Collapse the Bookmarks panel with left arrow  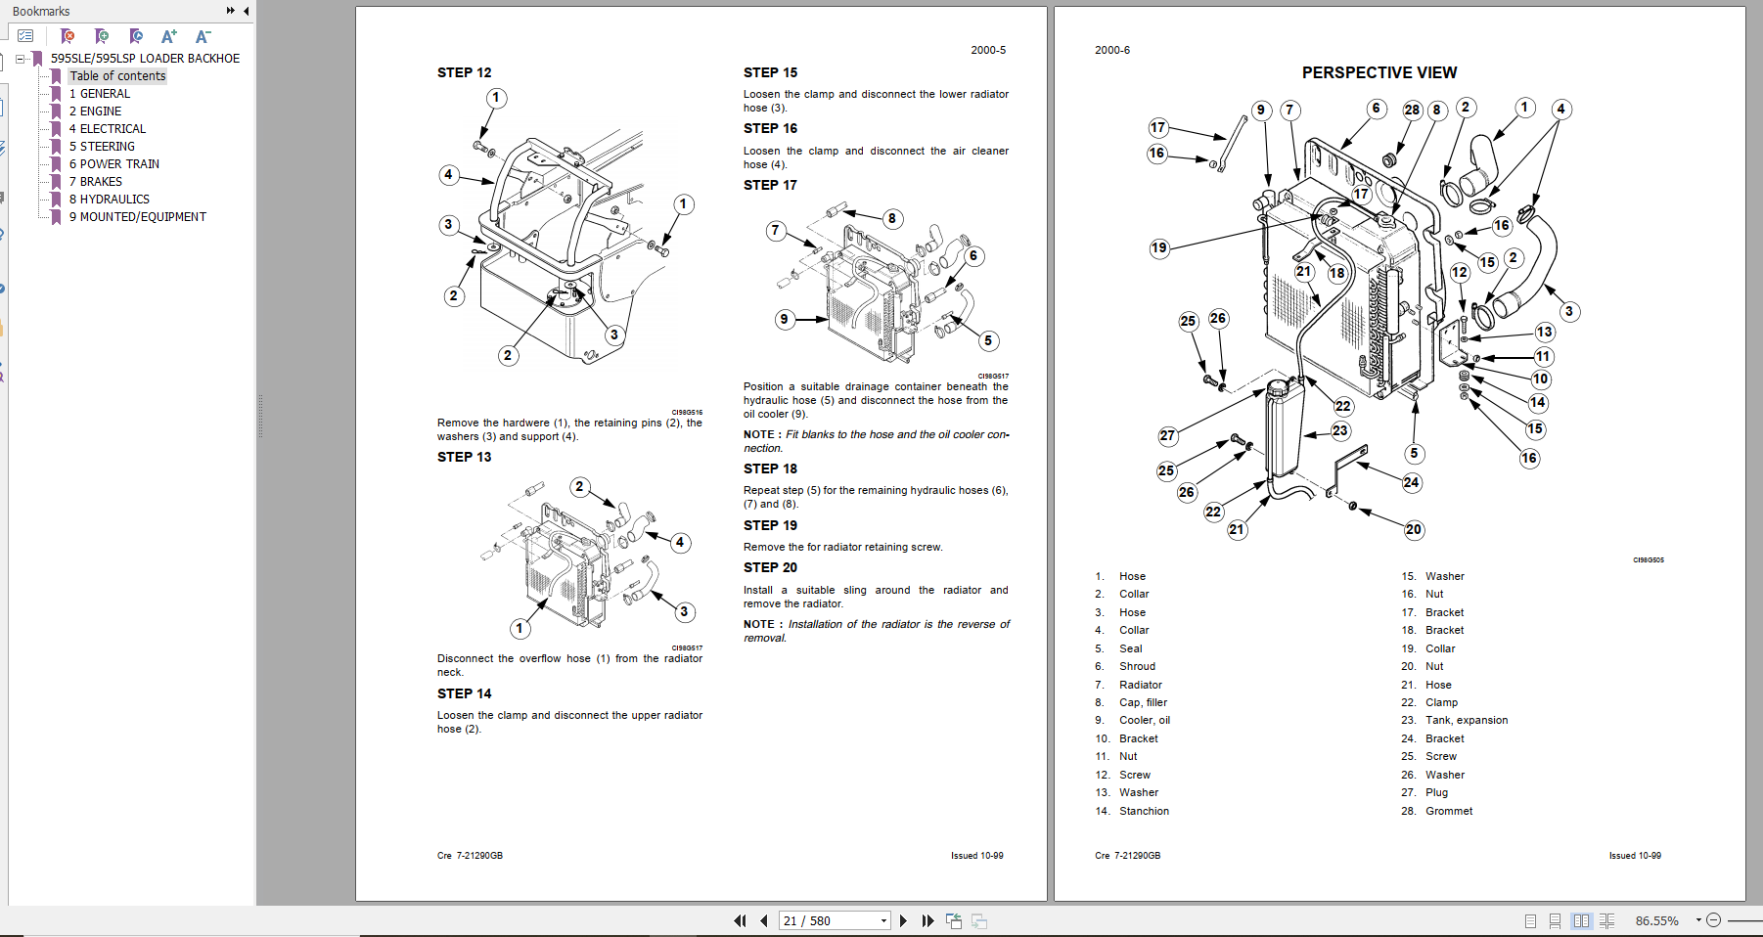246,11
